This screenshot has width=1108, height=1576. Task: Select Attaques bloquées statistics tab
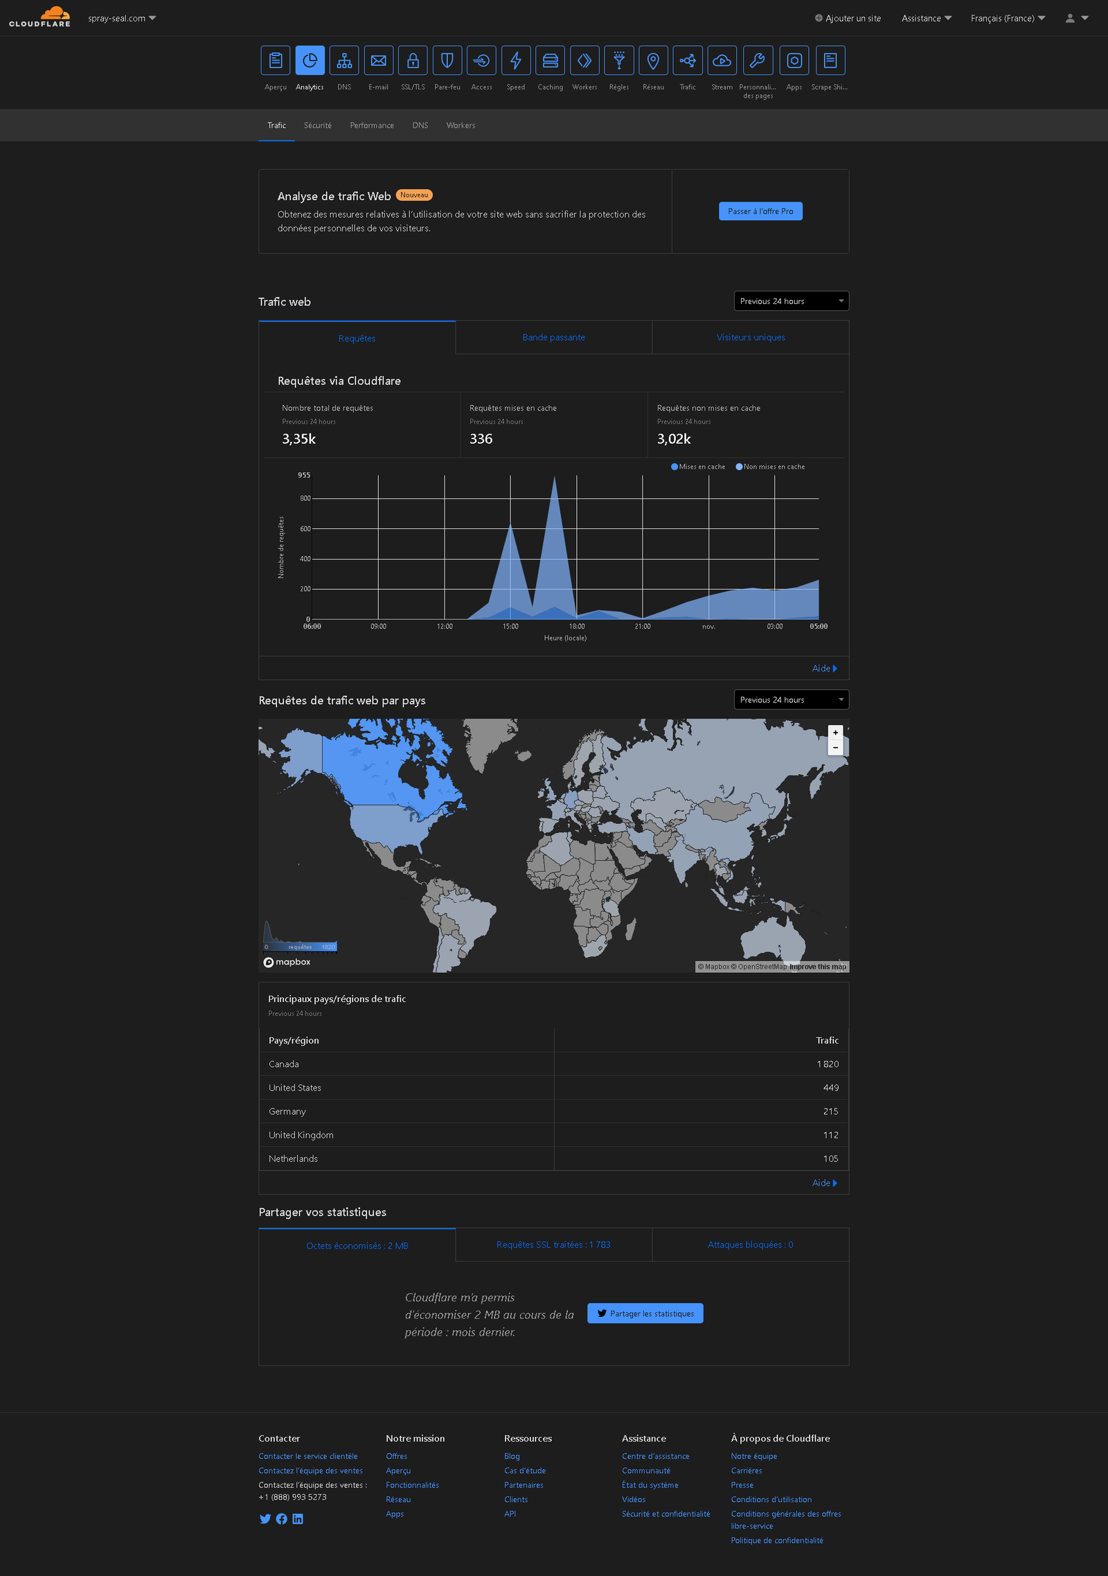pos(751,1244)
